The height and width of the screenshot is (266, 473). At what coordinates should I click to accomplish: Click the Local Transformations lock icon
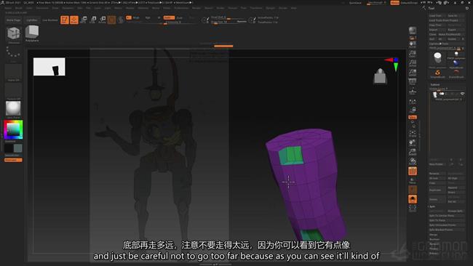click(413, 110)
